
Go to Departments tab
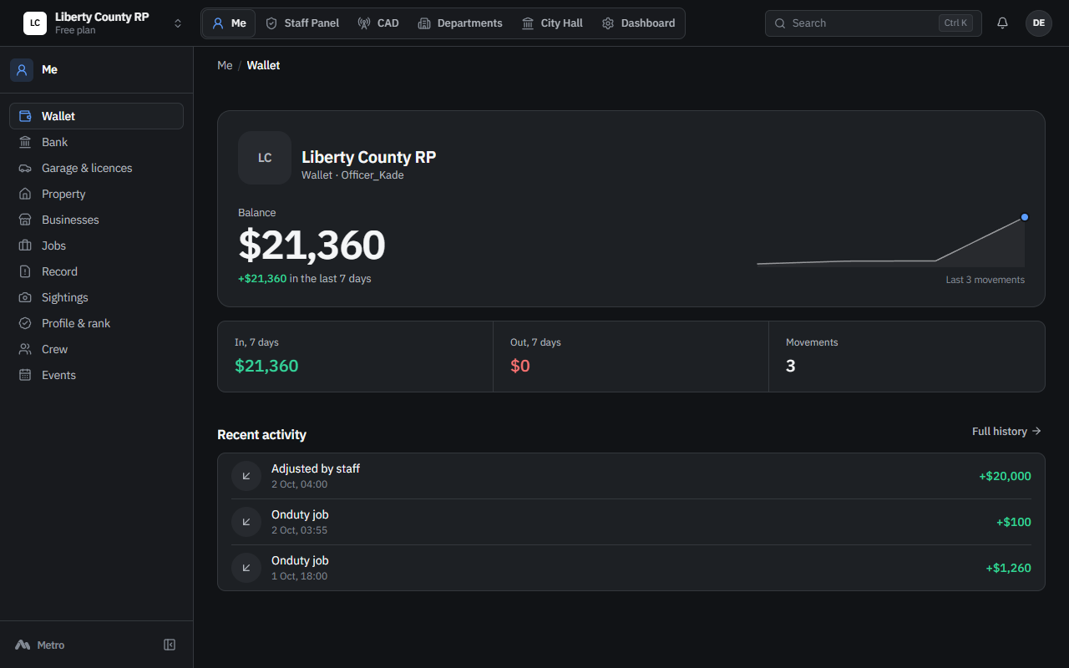click(460, 23)
